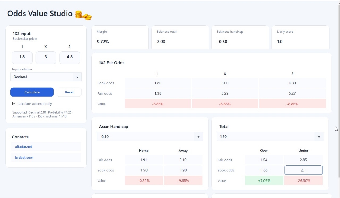340x198 pixels.
Task: Edit the home win price field 1.8
Action: tap(22, 57)
